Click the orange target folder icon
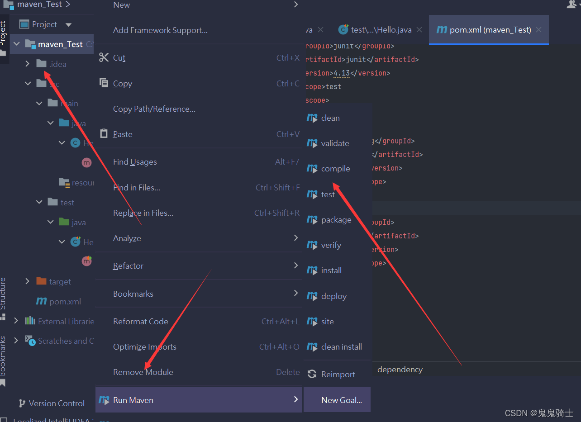The image size is (581, 422). pyautogui.click(x=41, y=281)
